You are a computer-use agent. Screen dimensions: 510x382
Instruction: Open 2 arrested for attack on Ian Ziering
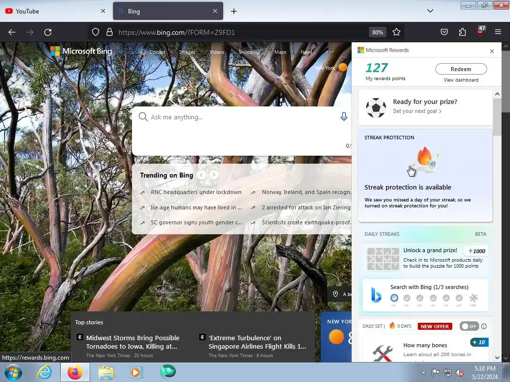(x=306, y=207)
